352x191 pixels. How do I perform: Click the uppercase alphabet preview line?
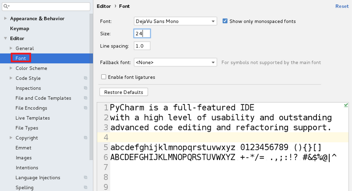point(224,157)
